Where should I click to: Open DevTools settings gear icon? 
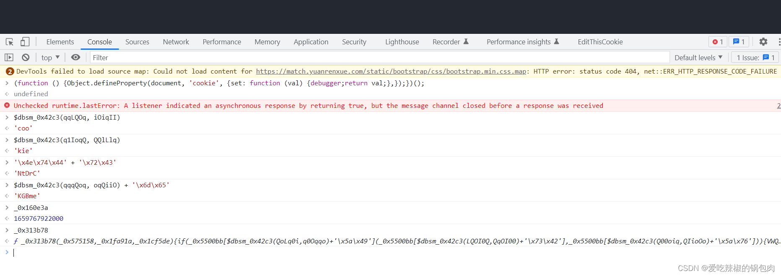click(763, 42)
